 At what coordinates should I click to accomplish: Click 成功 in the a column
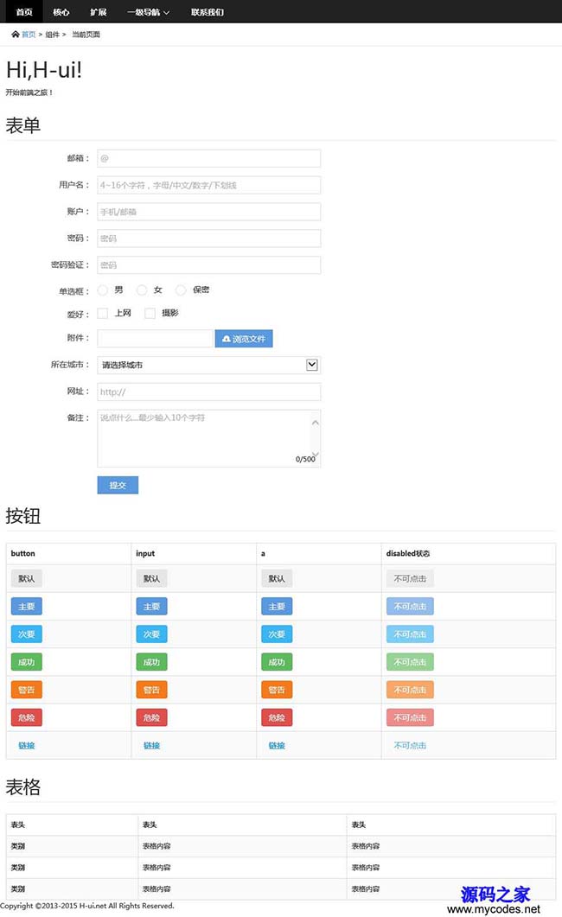tap(277, 662)
